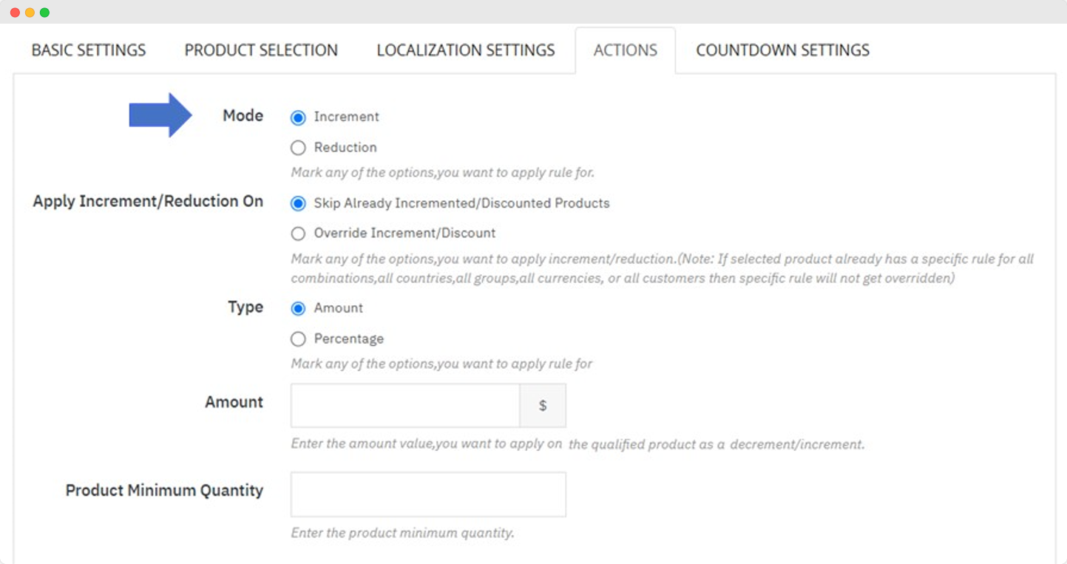Select the Increment mode radio button
Image resolution: width=1067 pixels, height=564 pixels.
[298, 118]
